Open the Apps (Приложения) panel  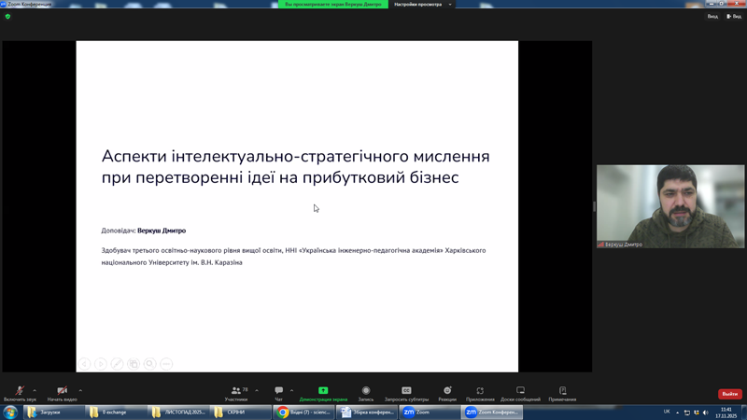click(x=480, y=392)
